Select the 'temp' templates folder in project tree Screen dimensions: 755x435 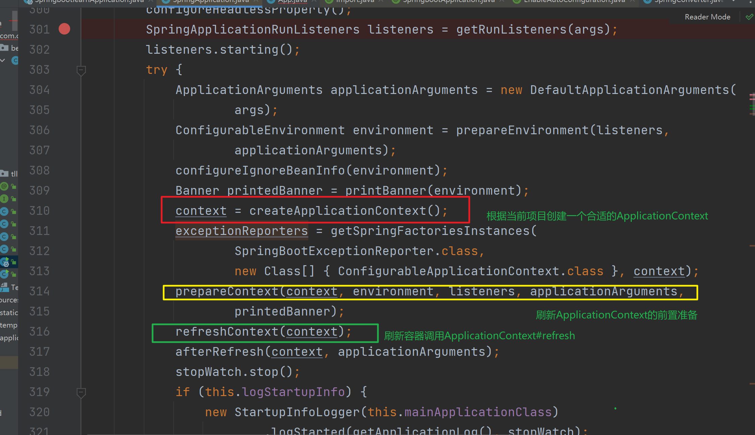pyautogui.click(x=9, y=325)
